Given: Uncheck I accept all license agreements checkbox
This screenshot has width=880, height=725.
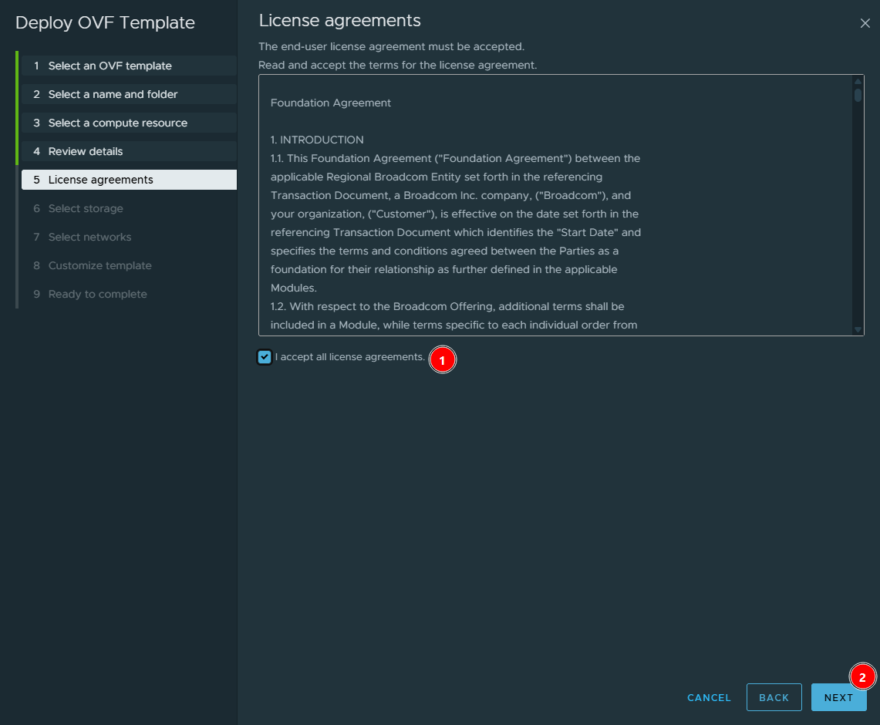Looking at the screenshot, I should coord(265,357).
